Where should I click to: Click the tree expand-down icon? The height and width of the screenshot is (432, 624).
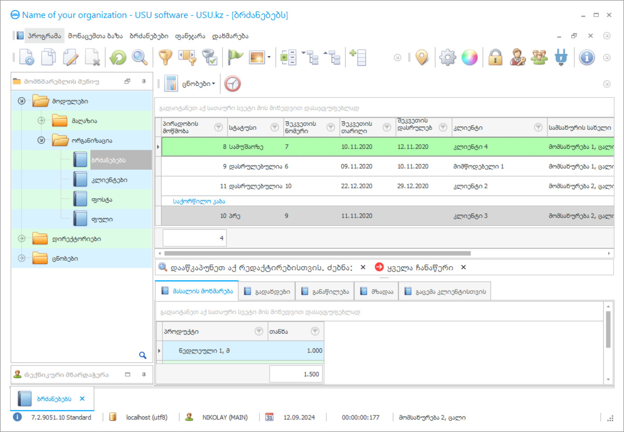(x=310, y=58)
